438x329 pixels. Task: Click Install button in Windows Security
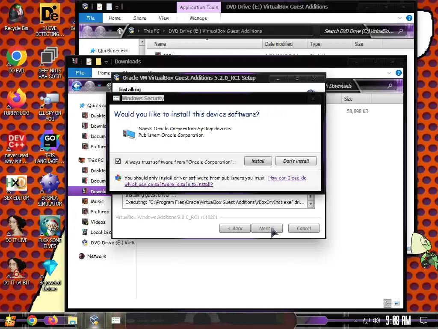(x=258, y=161)
